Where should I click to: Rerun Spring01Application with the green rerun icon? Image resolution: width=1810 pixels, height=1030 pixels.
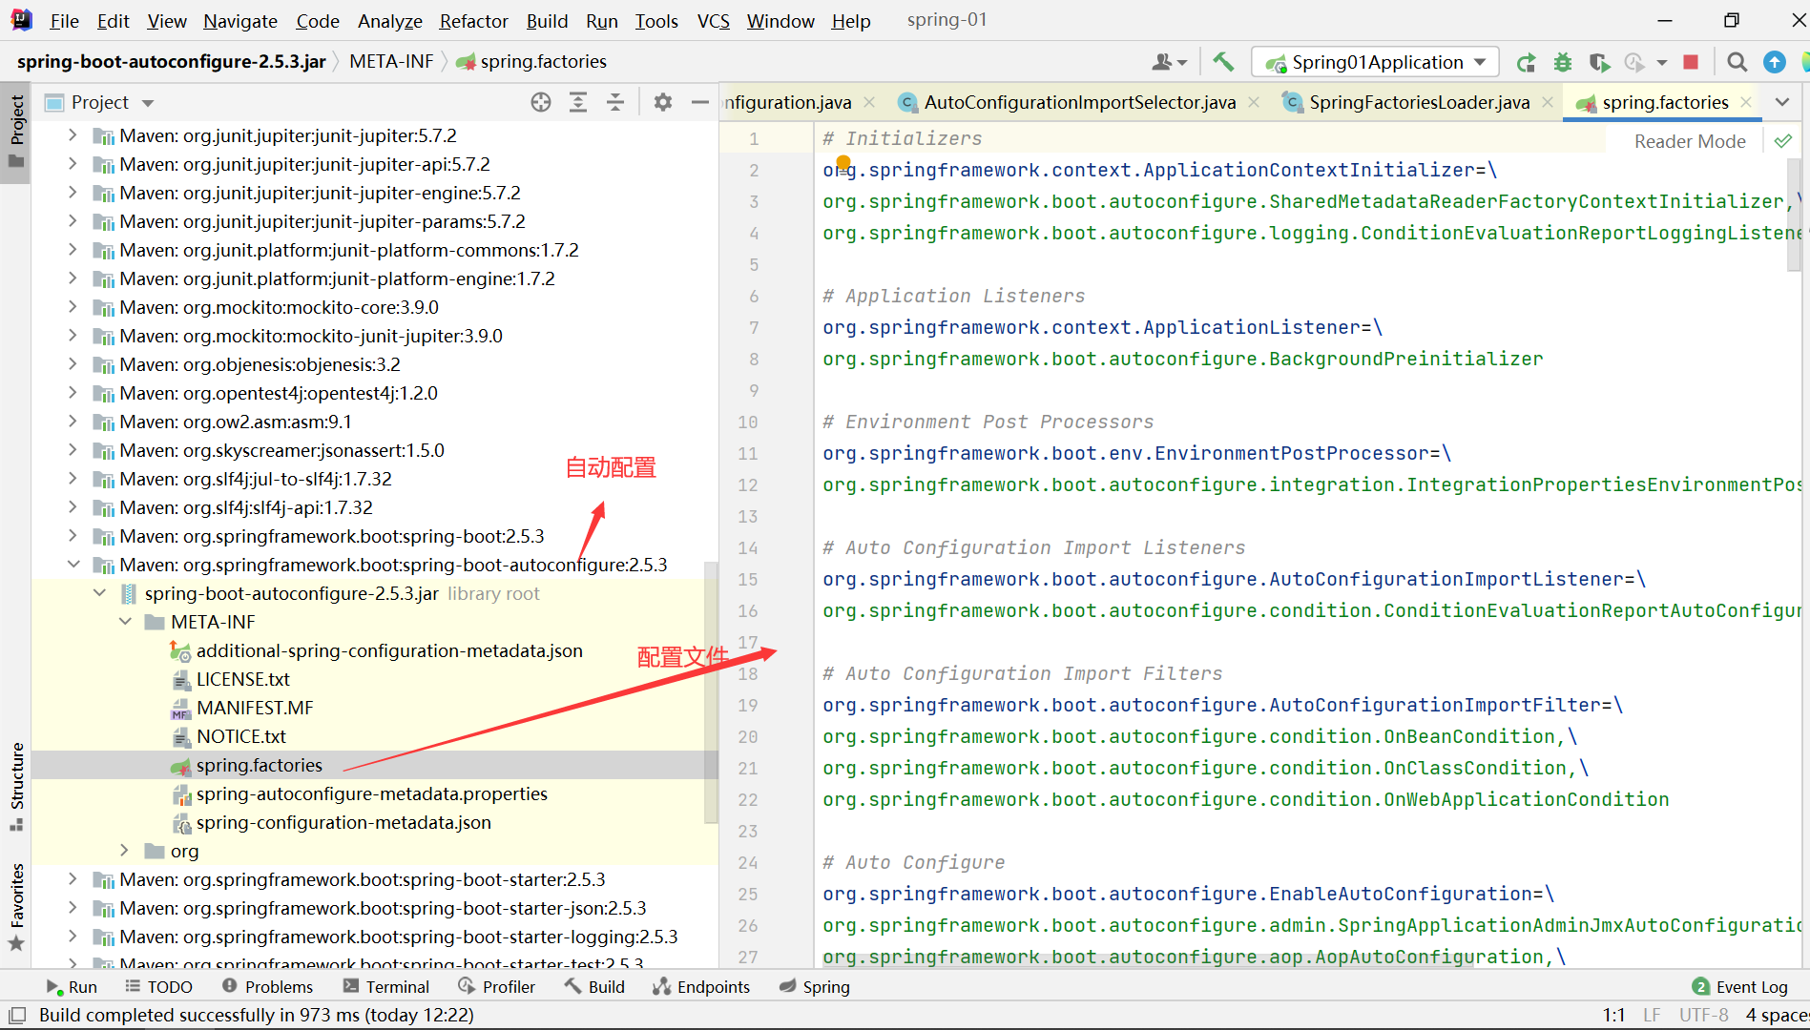tap(1526, 62)
